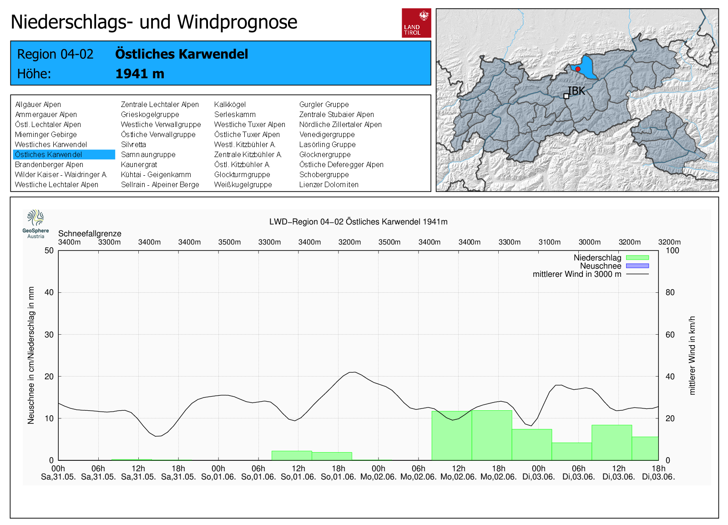The image size is (728, 525).
Task: Click the Niederschlags- und Windprognose heading
Action: (x=154, y=22)
